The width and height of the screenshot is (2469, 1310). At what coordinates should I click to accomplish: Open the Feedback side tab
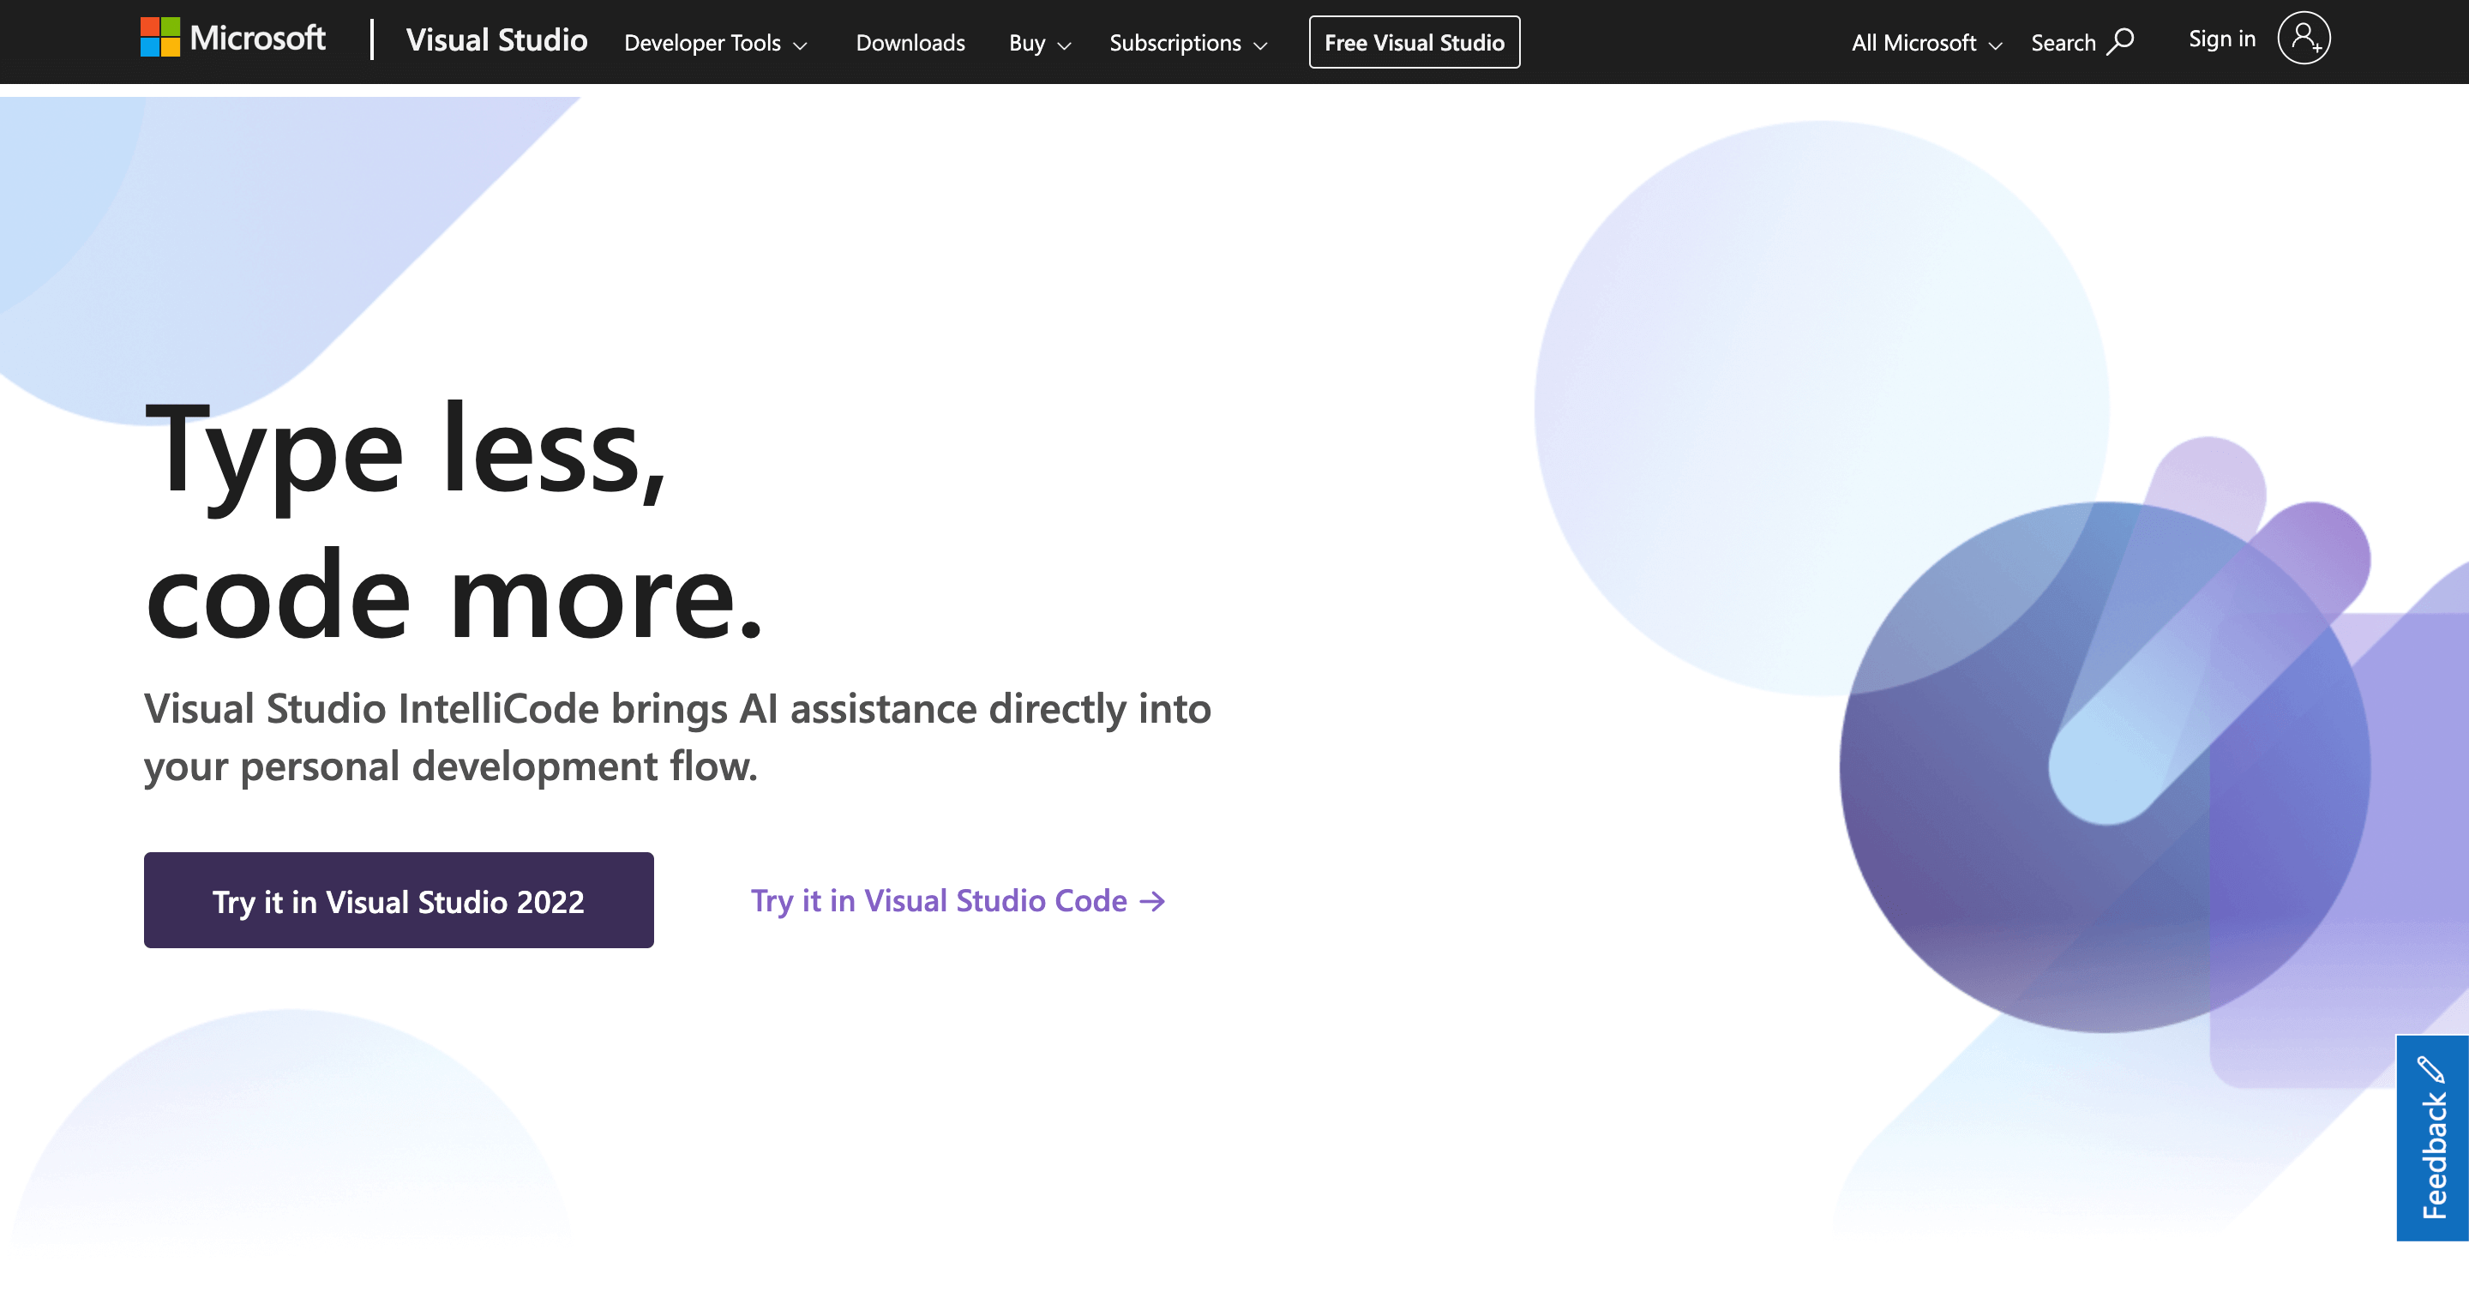pos(2433,1138)
